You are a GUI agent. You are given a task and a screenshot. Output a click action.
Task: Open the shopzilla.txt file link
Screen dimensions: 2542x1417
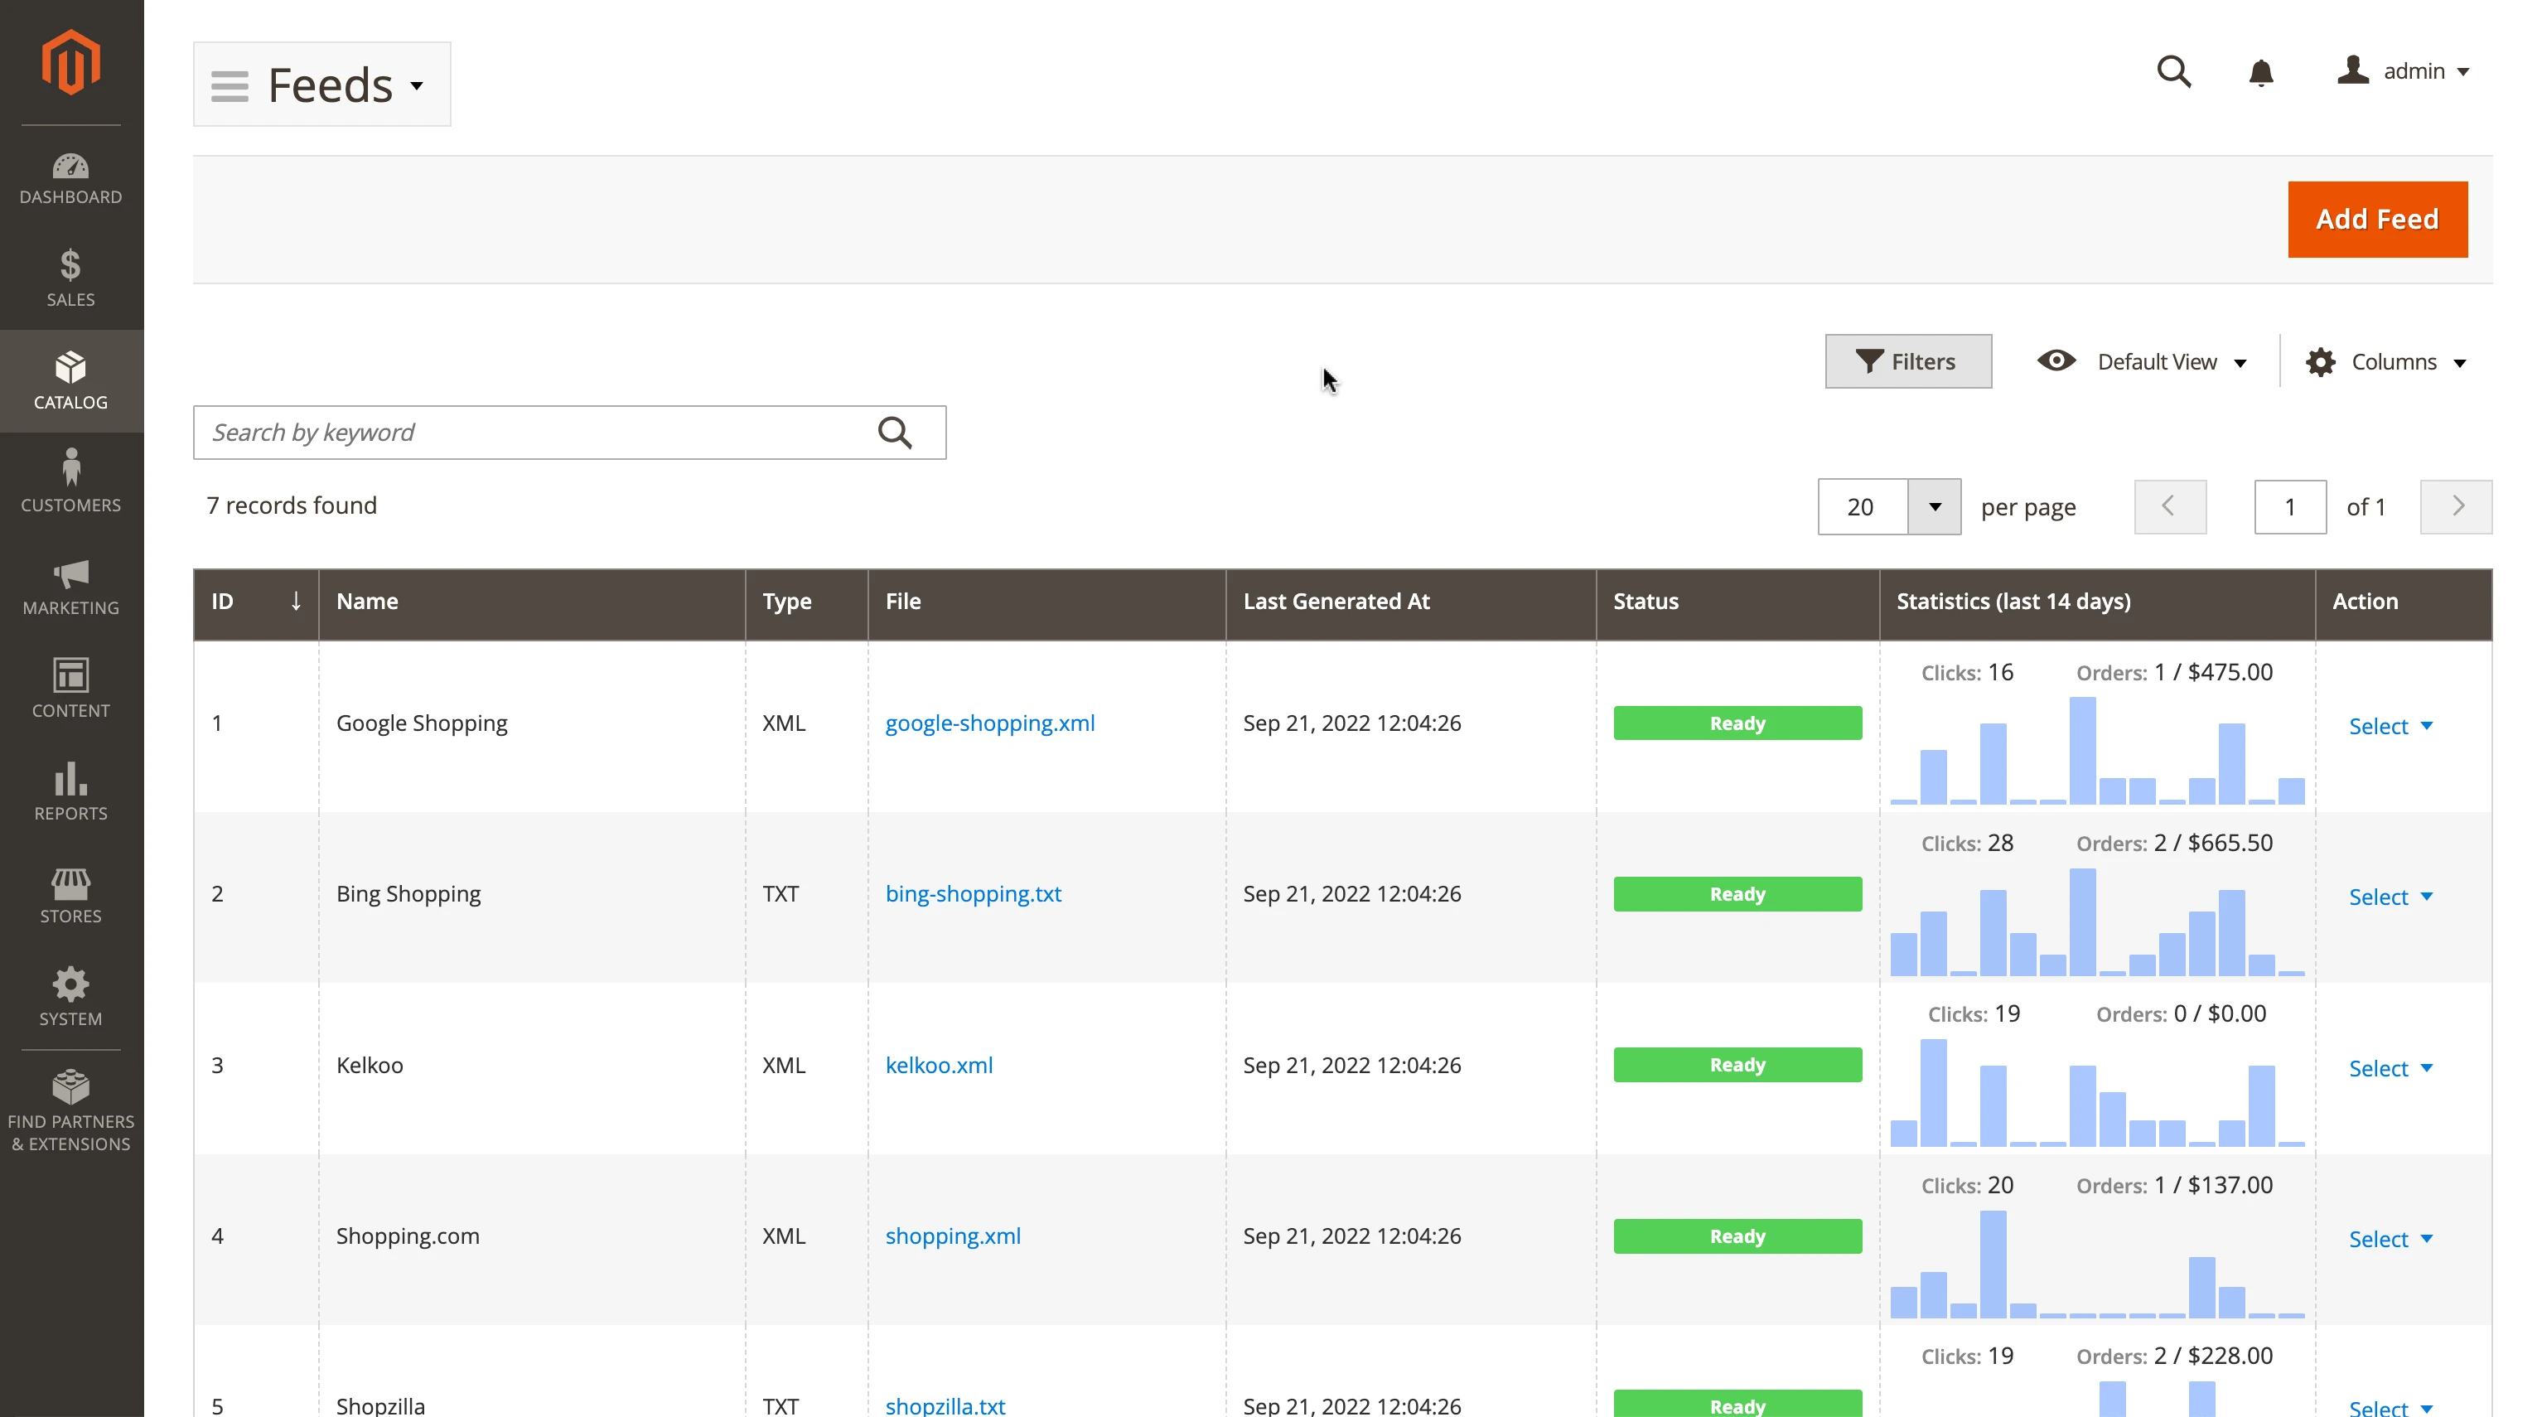(x=945, y=1406)
